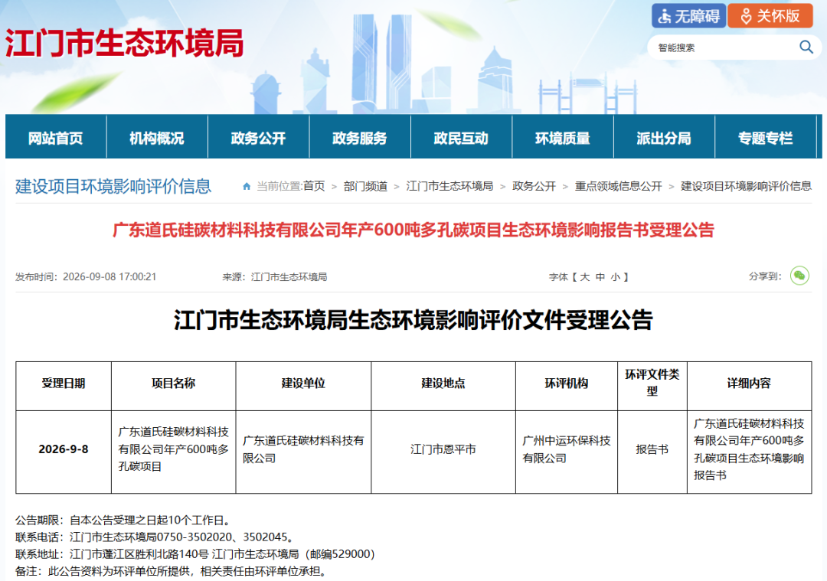Open 政务服务 navigation menu
Screen dimensions: 827x581
pos(360,138)
